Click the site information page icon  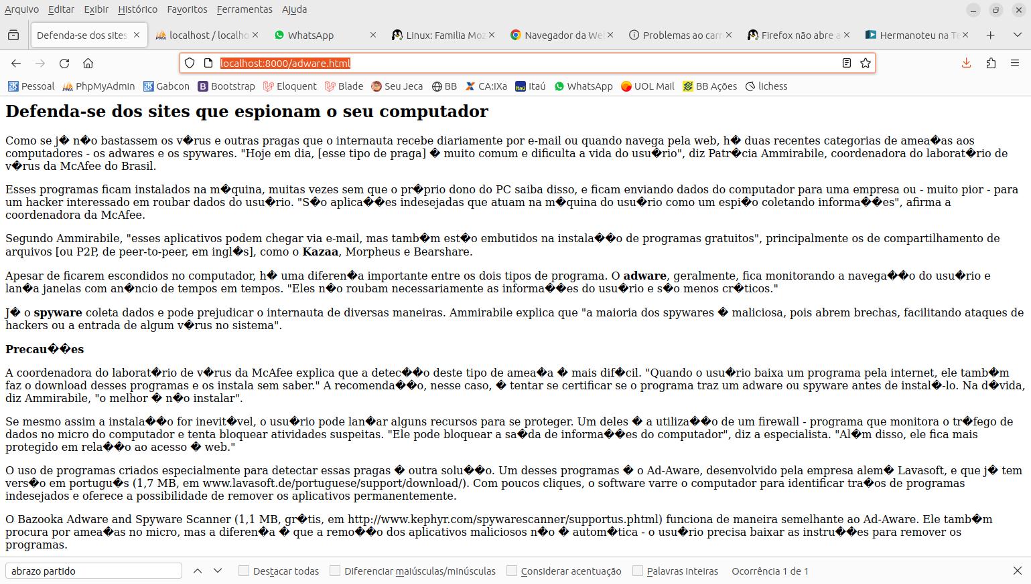[208, 63]
